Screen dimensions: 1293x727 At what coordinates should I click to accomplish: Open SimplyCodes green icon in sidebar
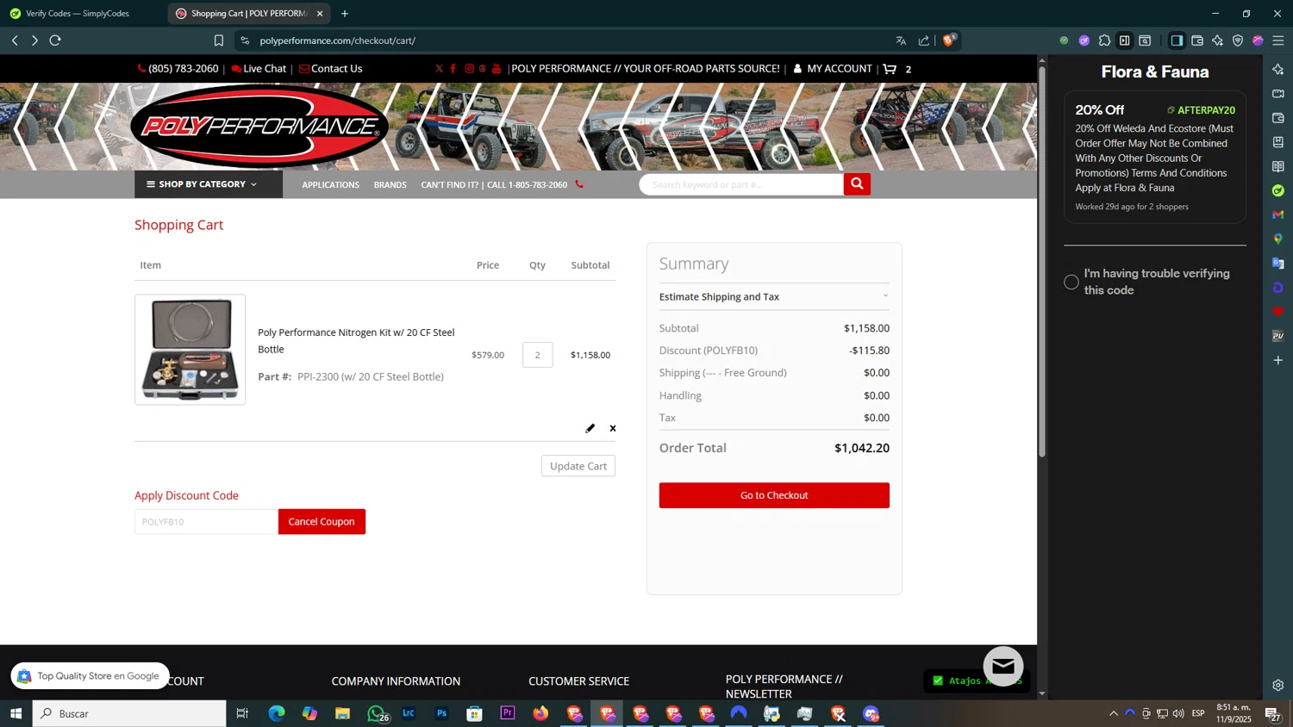(x=1278, y=190)
